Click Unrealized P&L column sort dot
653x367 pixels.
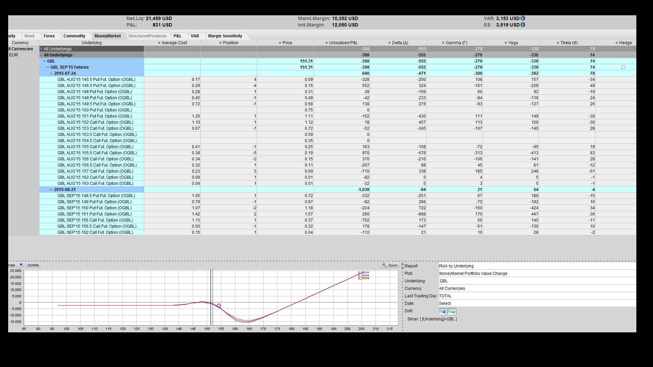(x=326, y=43)
